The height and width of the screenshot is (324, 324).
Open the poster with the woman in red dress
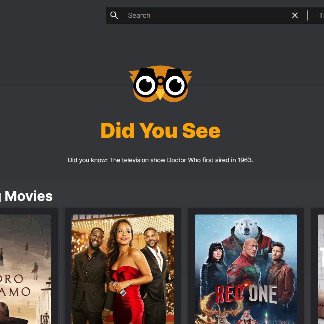click(123, 269)
